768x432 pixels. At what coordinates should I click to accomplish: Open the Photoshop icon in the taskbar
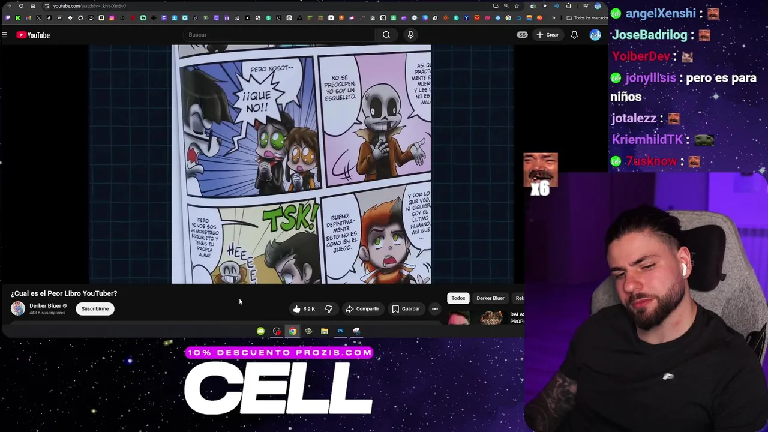[x=340, y=331]
